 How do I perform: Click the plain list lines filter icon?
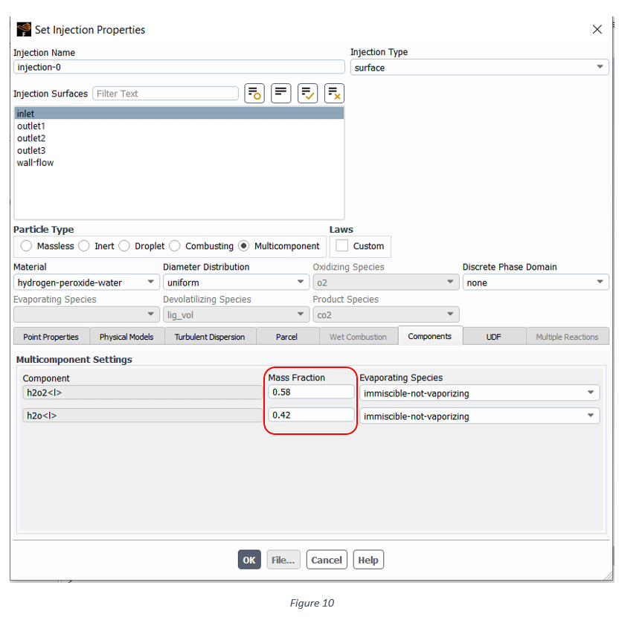281,94
